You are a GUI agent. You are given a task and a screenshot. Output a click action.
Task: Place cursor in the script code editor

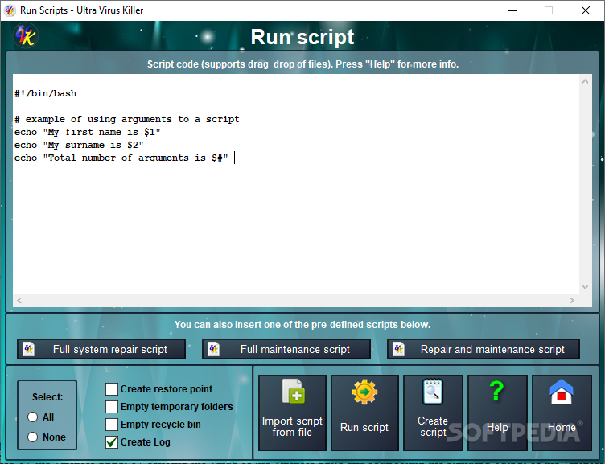[x=296, y=185]
